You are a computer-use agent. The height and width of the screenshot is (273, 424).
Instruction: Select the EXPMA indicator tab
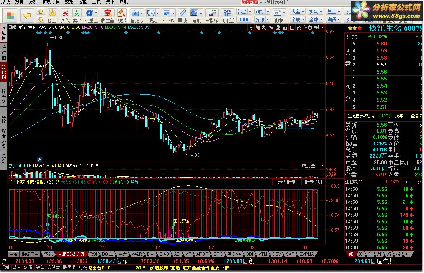[306, 254]
